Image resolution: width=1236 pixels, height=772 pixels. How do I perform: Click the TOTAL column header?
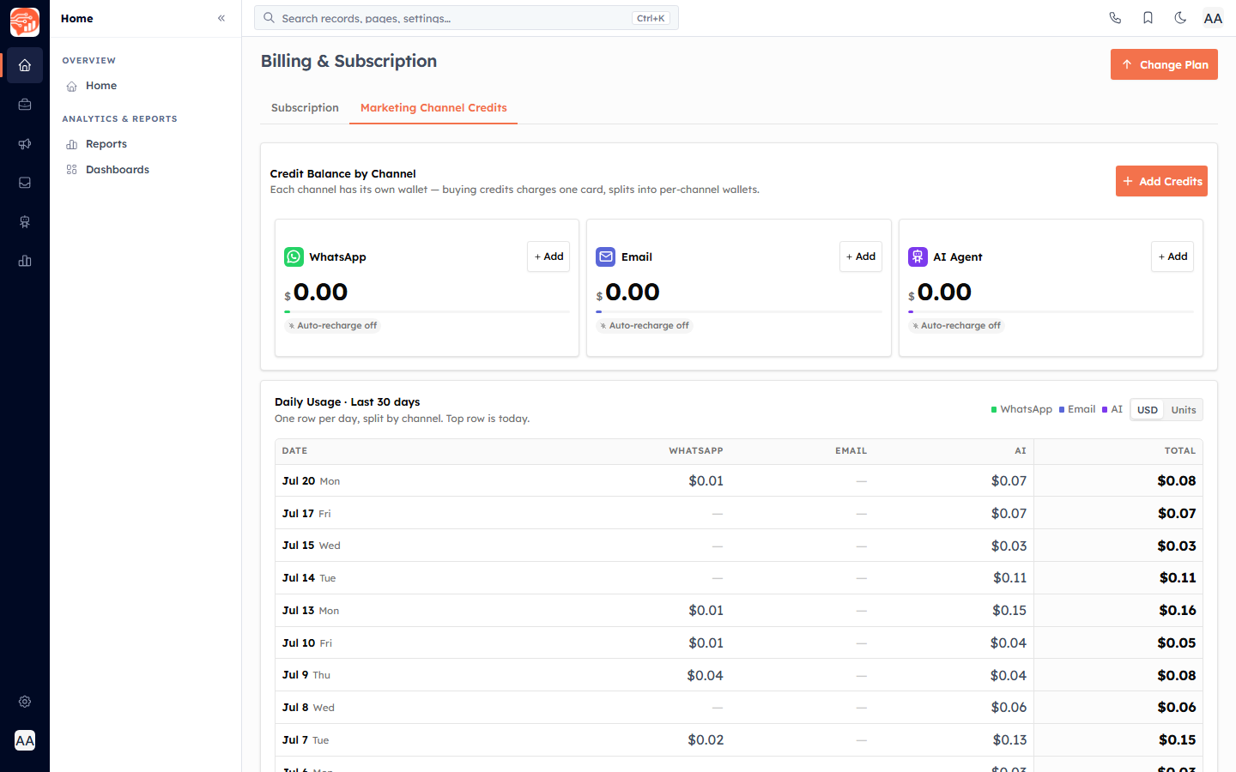point(1180,451)
